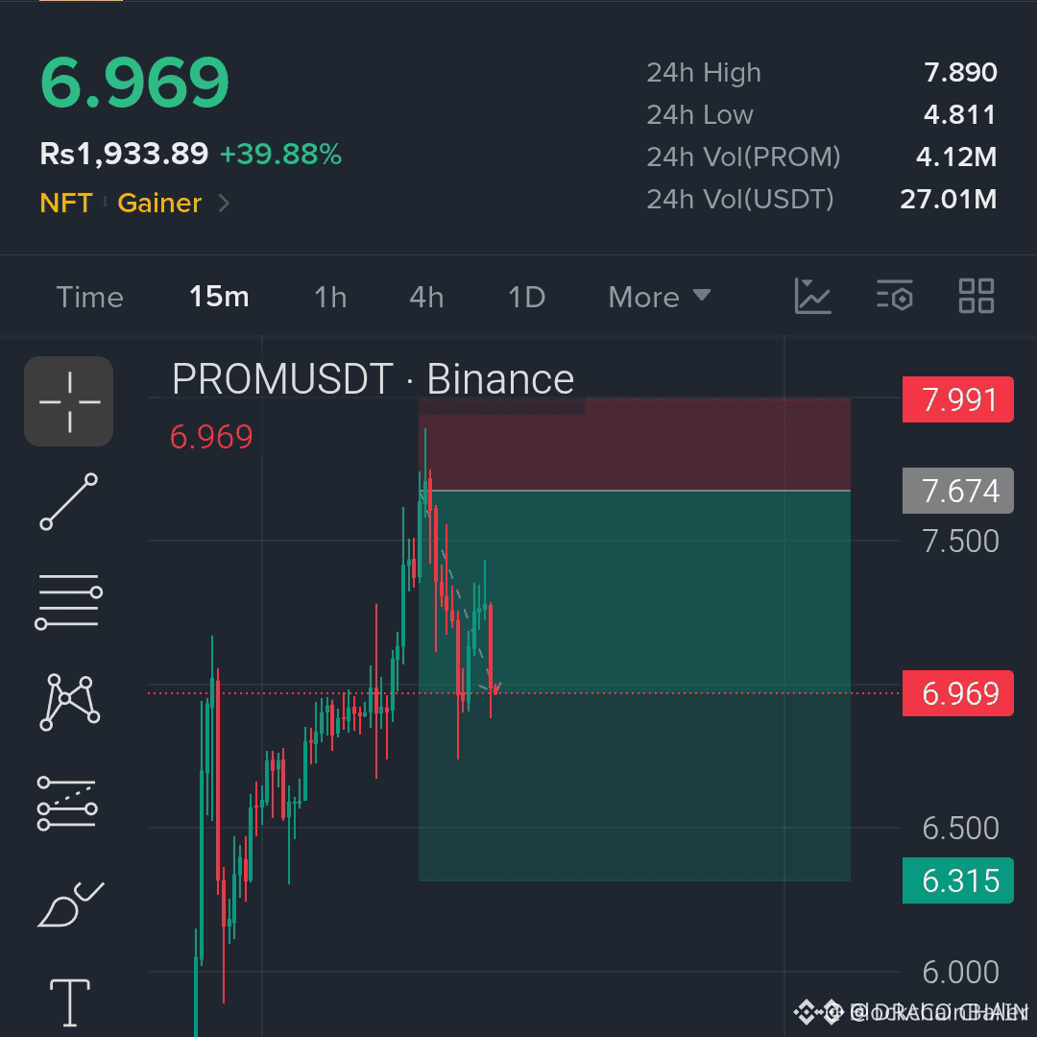Click the chevron next to Gainer
Screen dimensions: 1037x1037
point(224,203)
